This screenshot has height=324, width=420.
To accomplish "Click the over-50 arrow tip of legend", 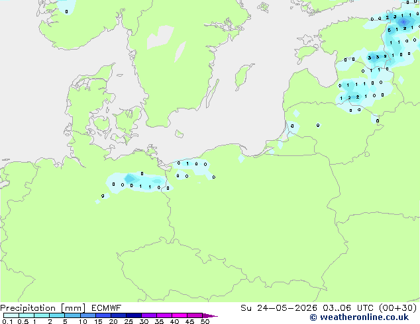I will (x=210, y=315).
